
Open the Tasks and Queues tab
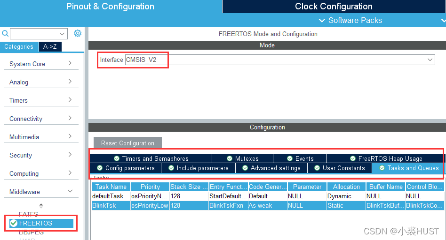(x=408, y=168)
